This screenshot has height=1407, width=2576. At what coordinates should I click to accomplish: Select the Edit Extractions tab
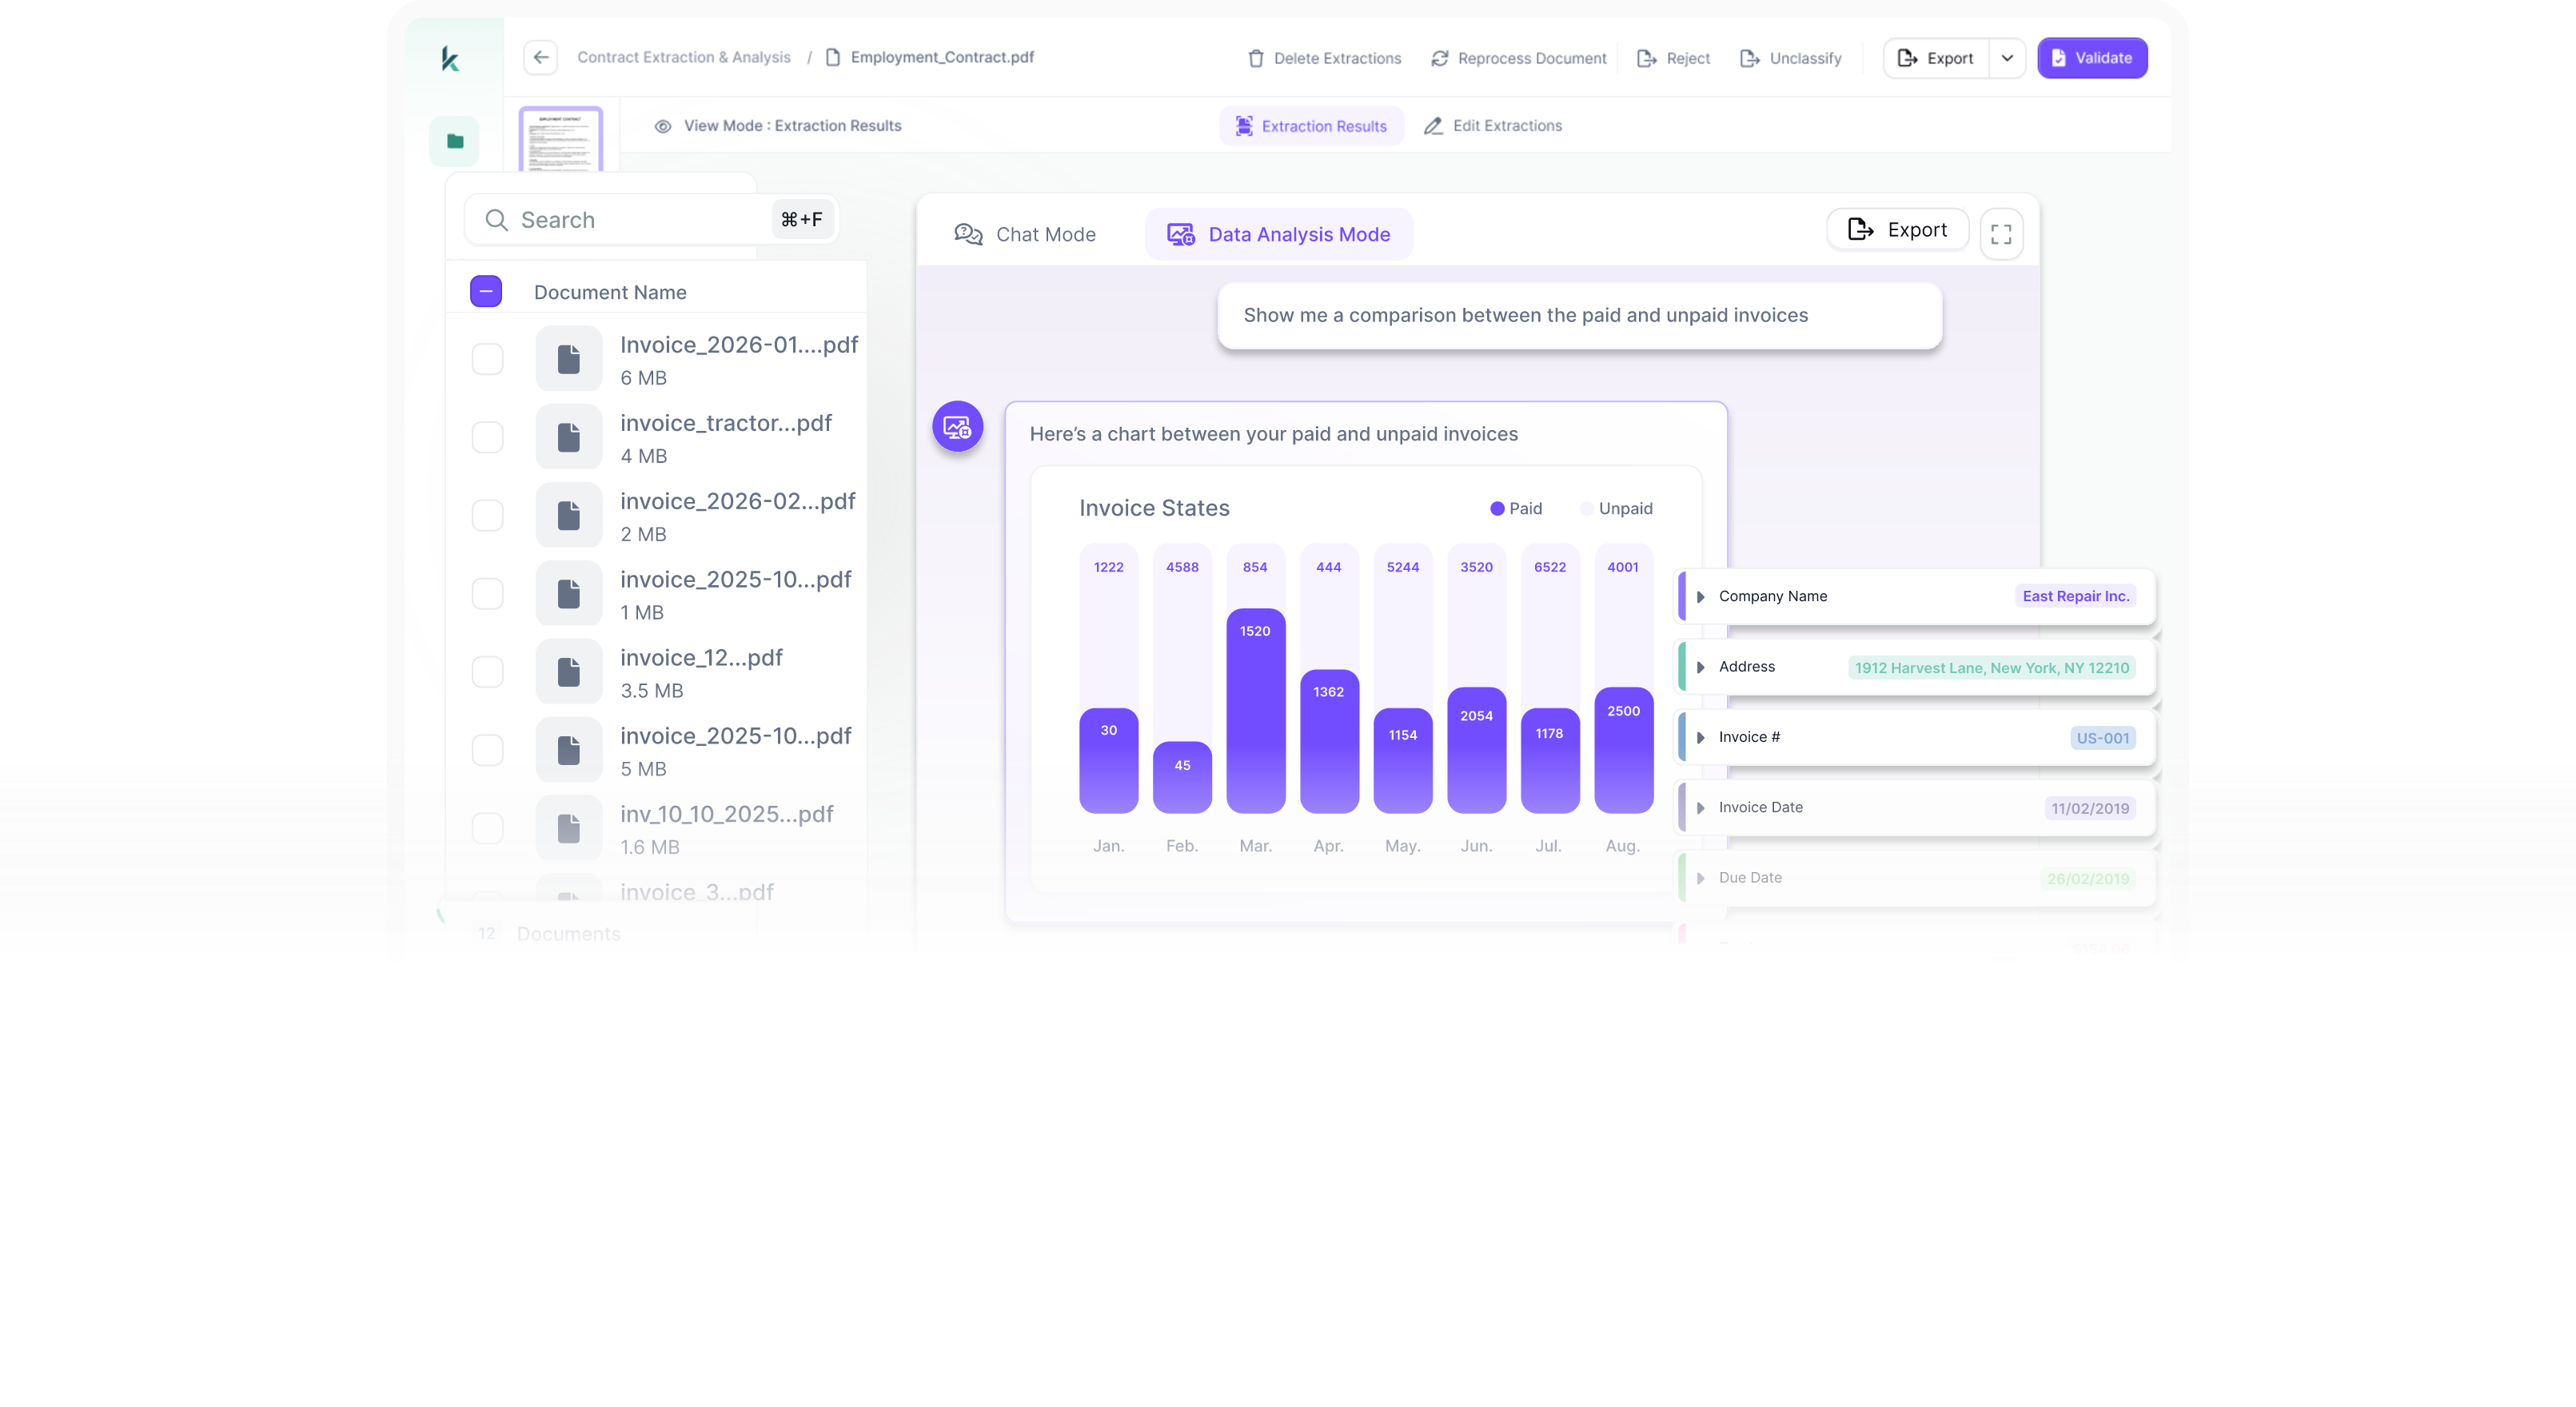[1492, 126]
